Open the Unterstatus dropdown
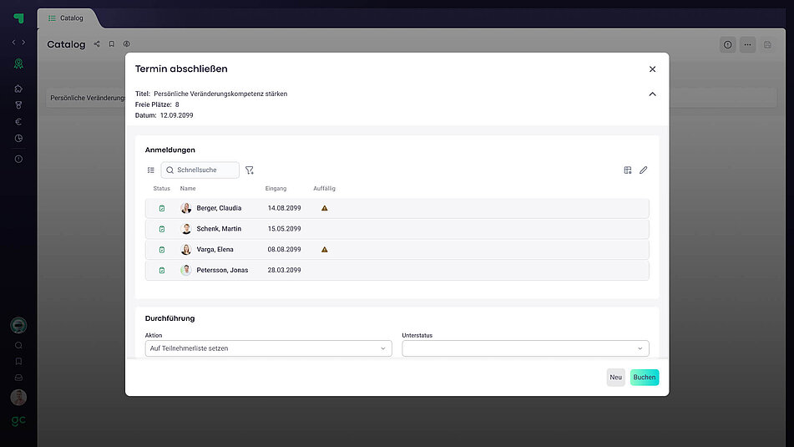This screenshot has height=447, width=794. (525, 348)
